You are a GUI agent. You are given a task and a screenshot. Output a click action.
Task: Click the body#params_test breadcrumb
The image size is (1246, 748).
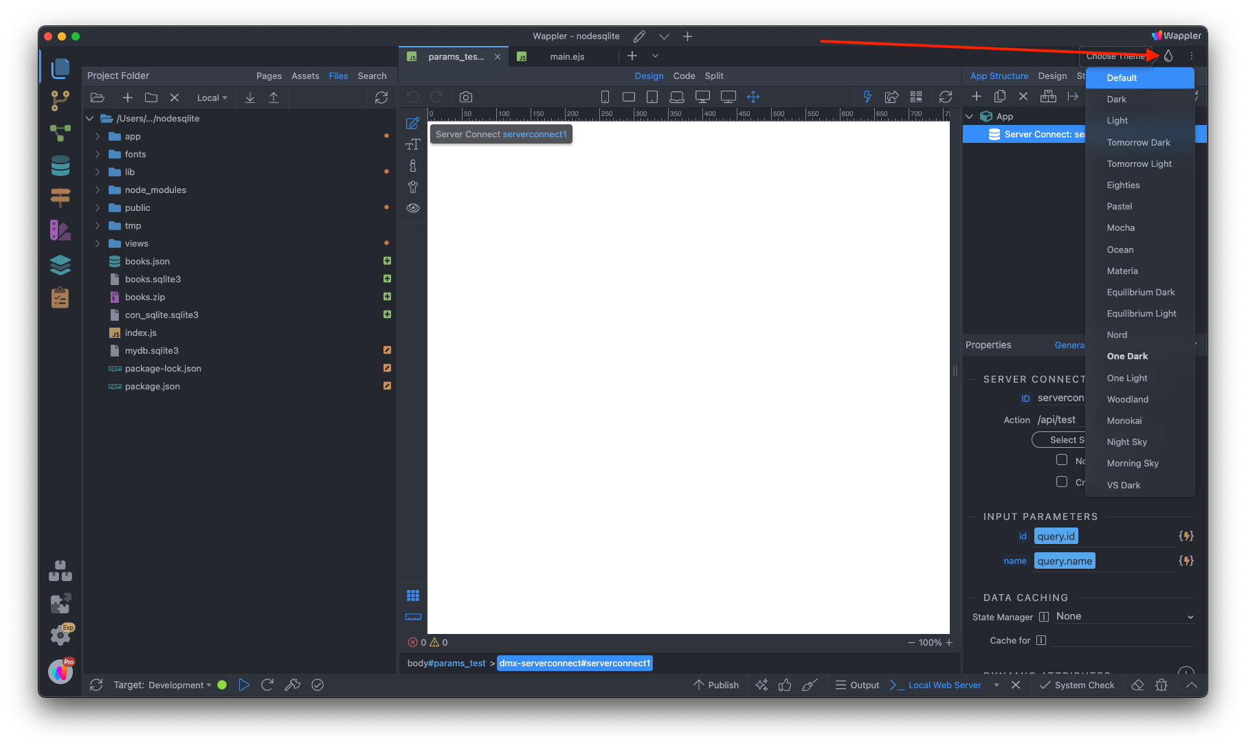point(446,663)
